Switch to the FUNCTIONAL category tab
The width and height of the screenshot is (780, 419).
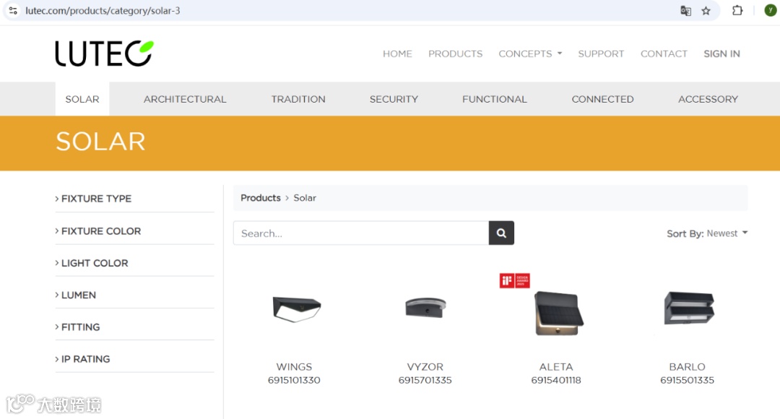pos(495,99)
